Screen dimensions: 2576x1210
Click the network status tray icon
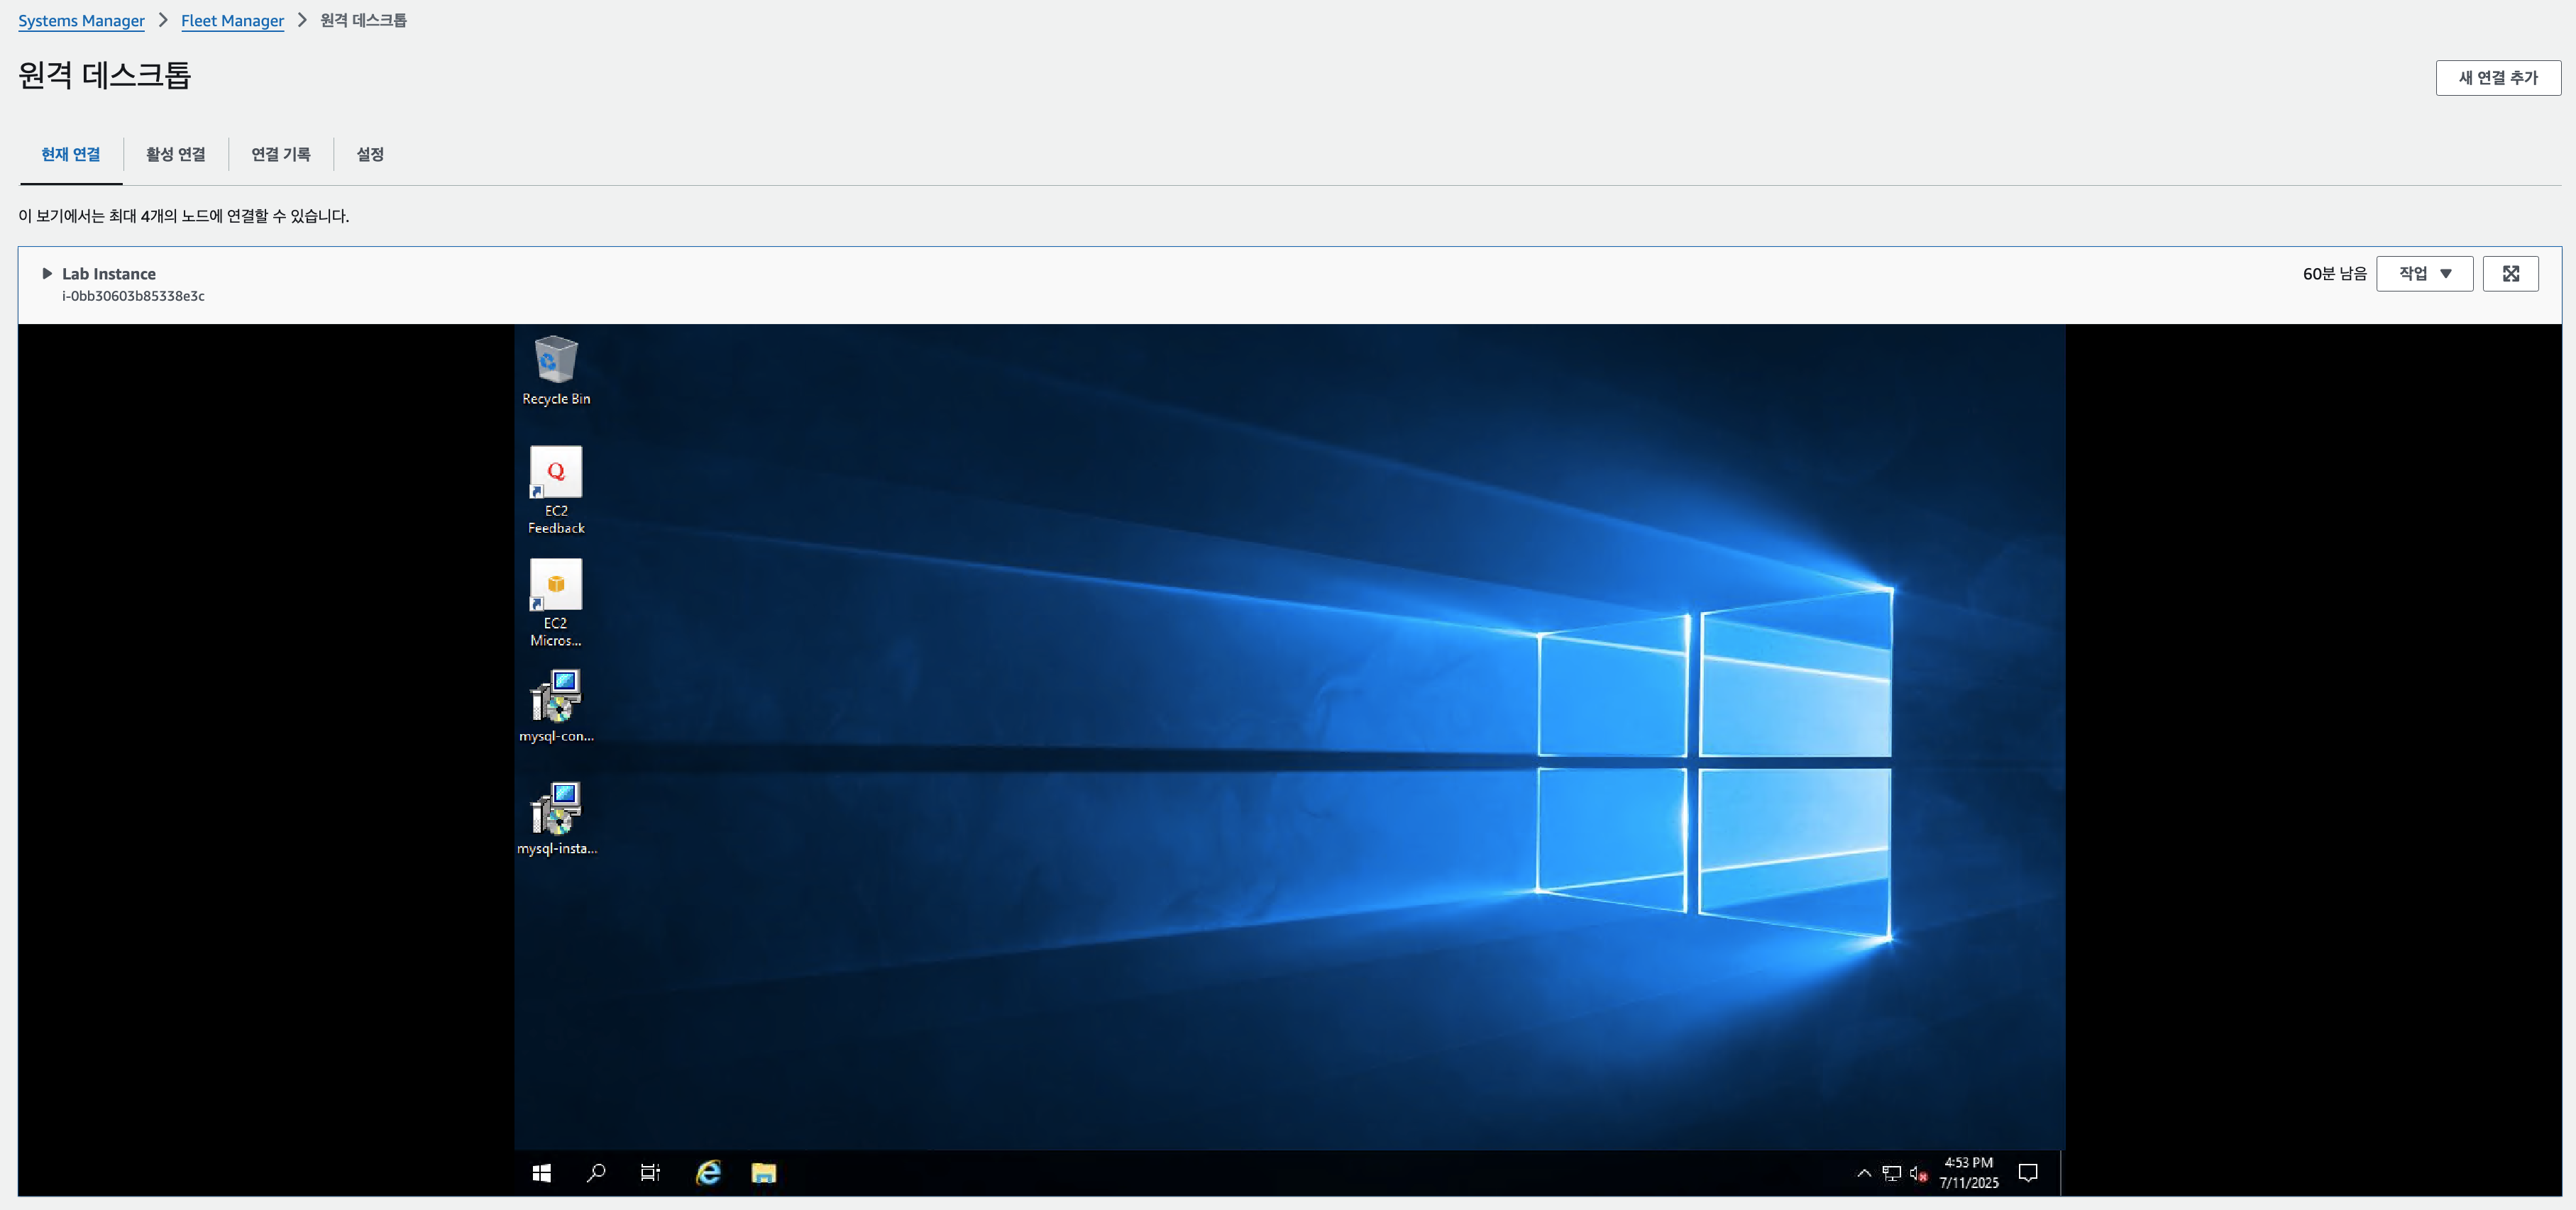pos(1891,1173)
